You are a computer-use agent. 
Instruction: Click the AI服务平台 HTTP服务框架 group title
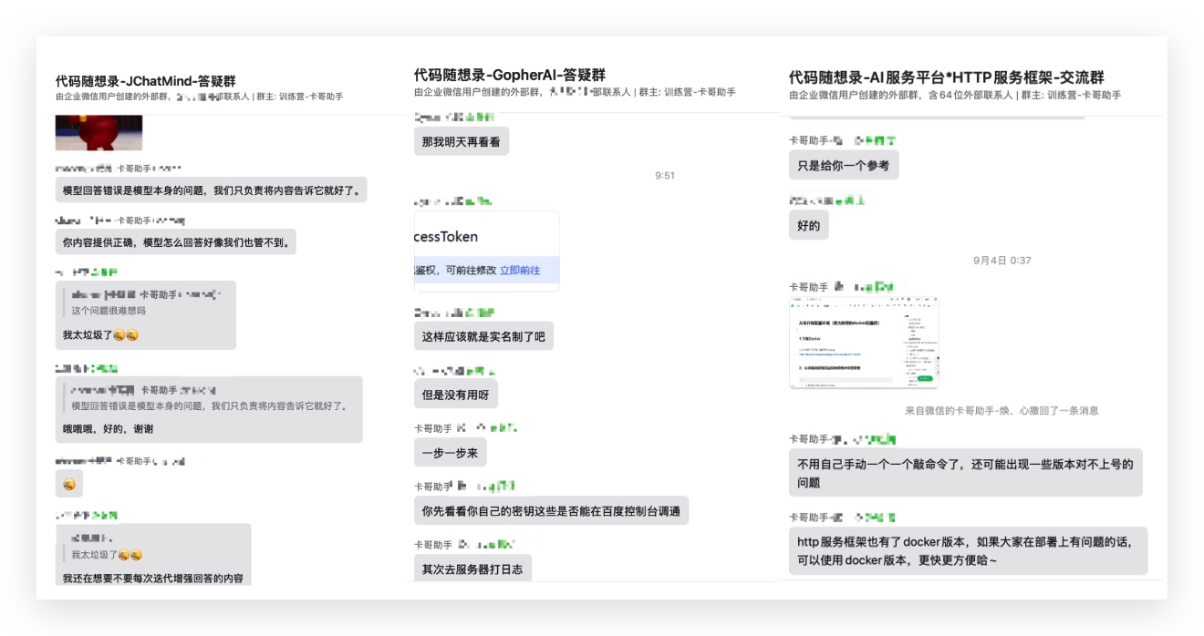pos(947,77)
